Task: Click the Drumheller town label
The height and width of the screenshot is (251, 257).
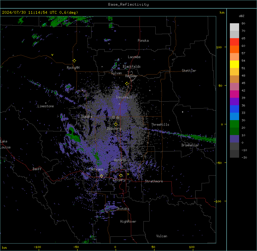Action: click(x=190, y=145)
